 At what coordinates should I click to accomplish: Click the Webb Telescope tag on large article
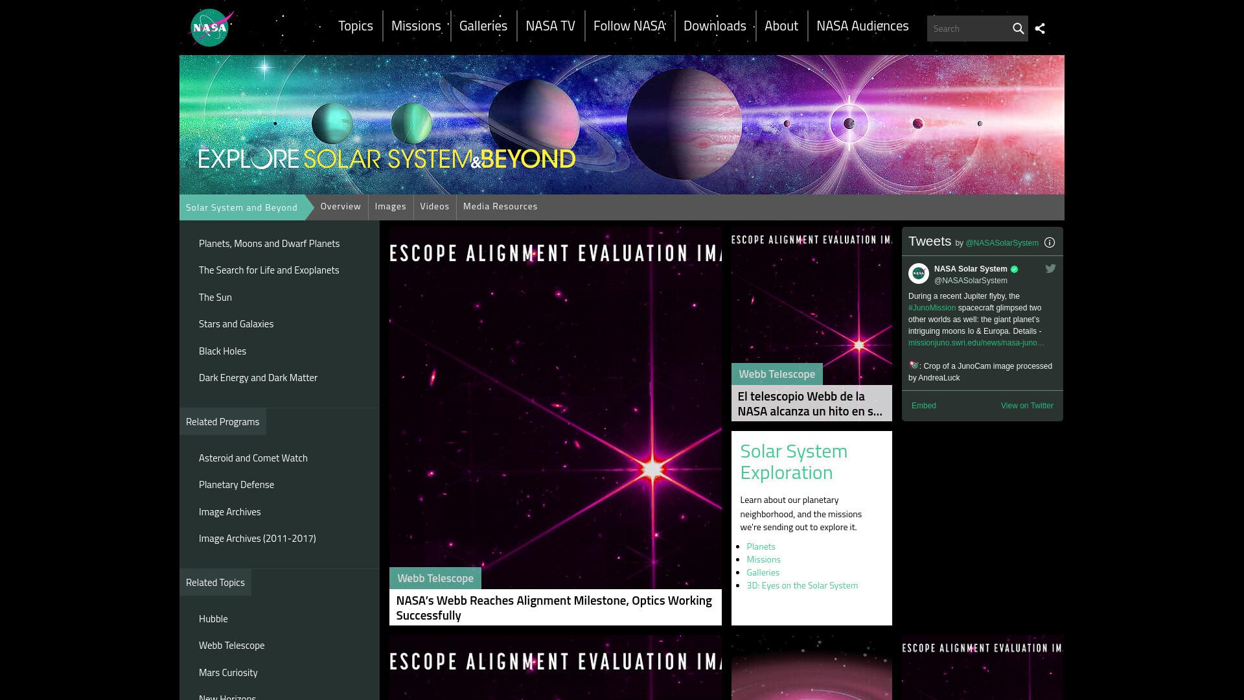point(435,578)
